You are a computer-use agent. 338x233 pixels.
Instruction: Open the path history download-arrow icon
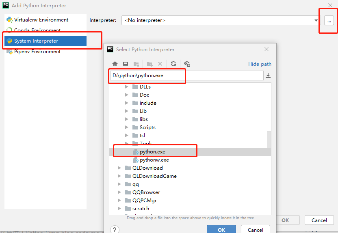[268, 76]
